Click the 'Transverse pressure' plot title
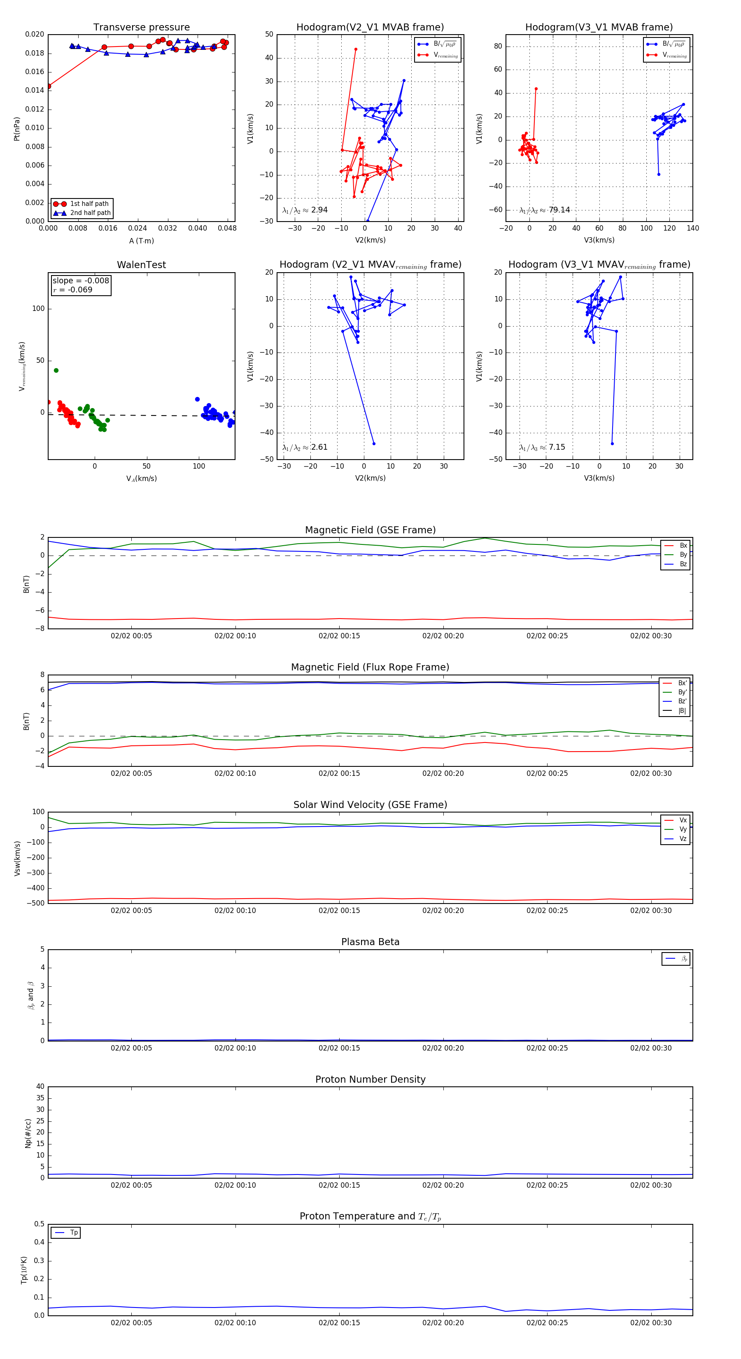The height and width of the screenshot is (1359, 741). 141,28
